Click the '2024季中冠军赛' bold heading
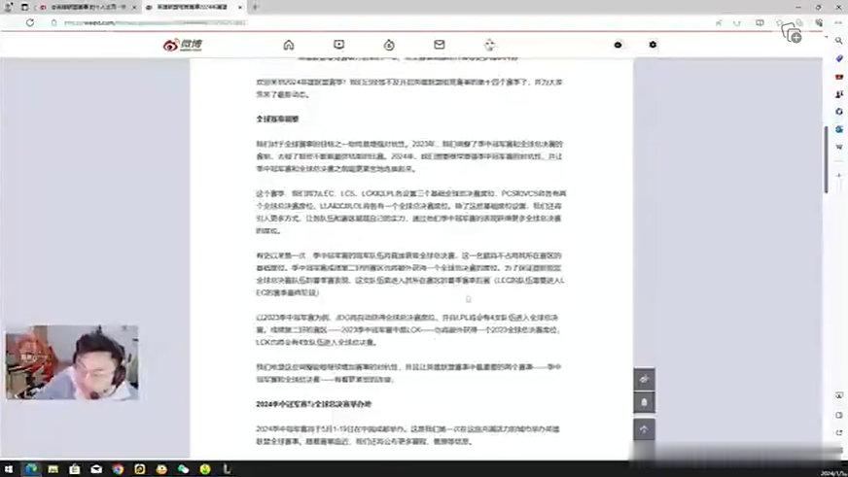The width and height of the screenshot is (848, 477). coord(314,404)
